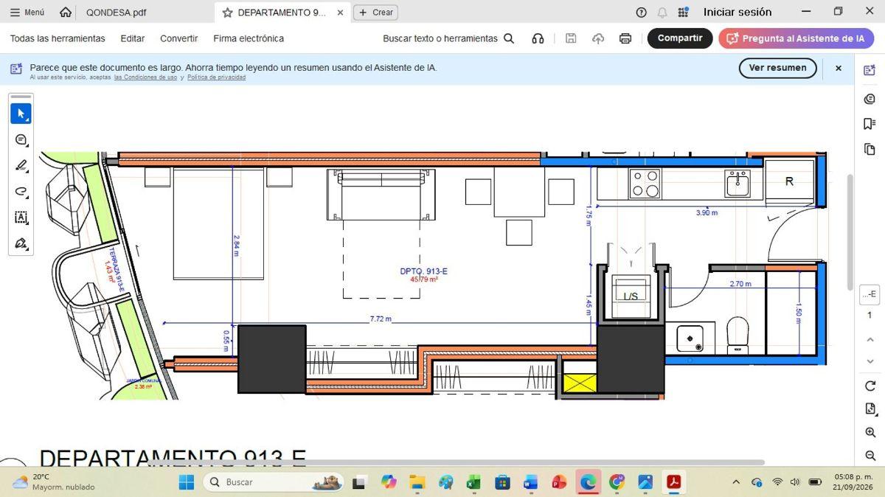This screenshot has height=497, width=885.
Task: Open the fill and sign tool
Action: coord(21,243)
